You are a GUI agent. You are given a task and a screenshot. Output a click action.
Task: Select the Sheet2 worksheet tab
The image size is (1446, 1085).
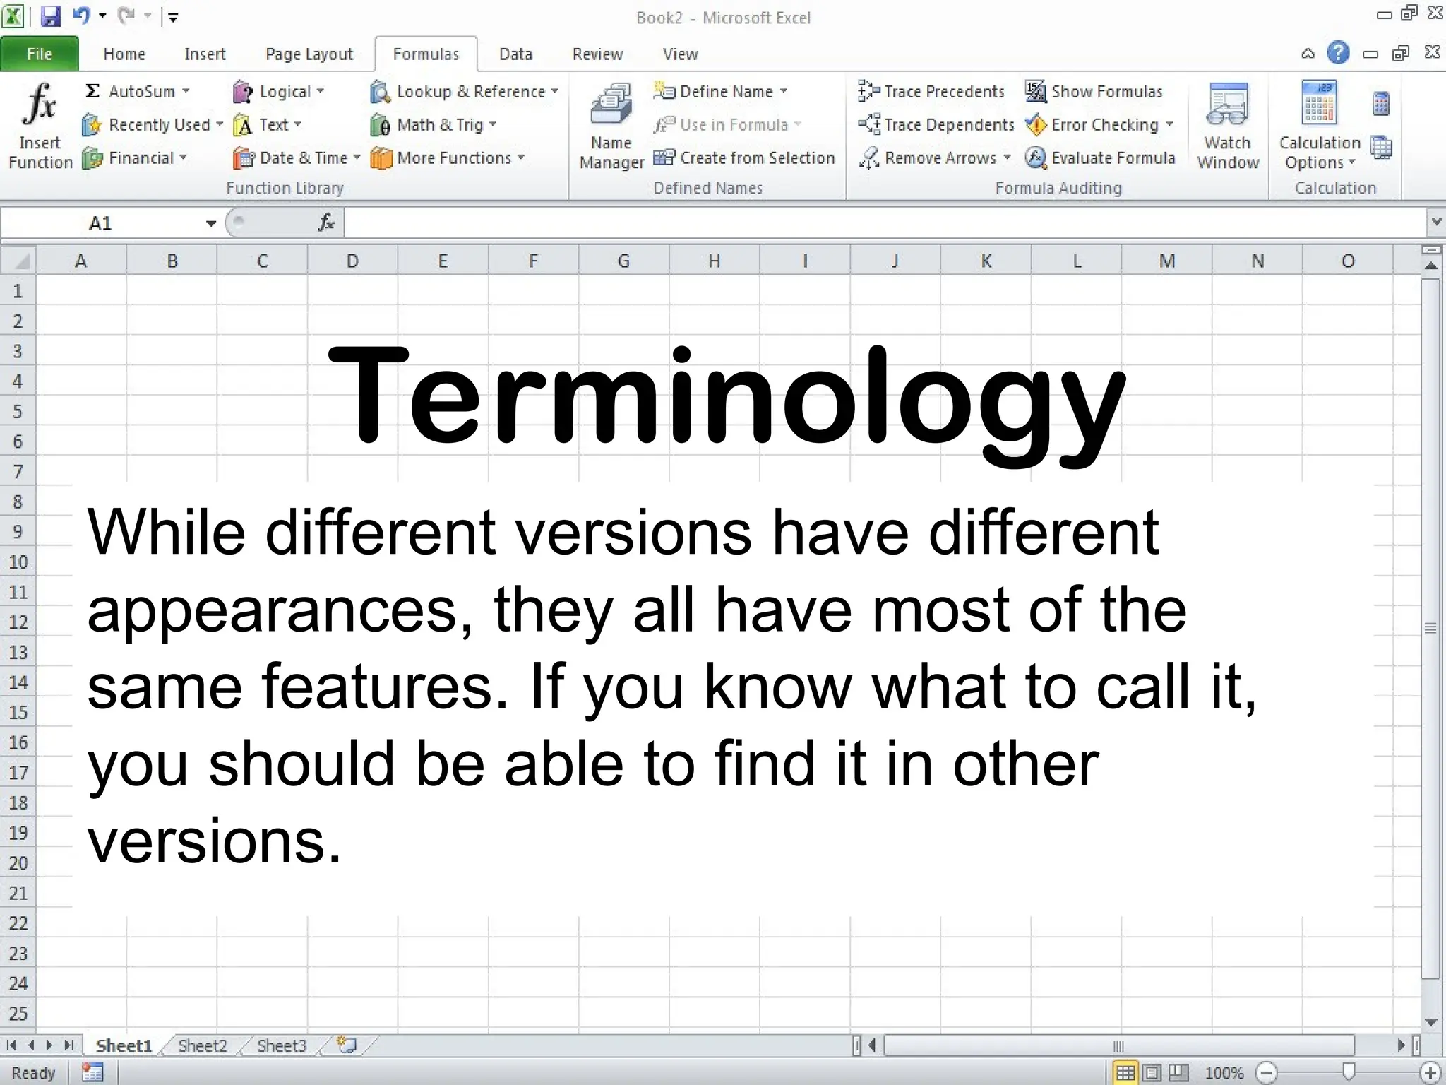click(x=203, y=1045)
